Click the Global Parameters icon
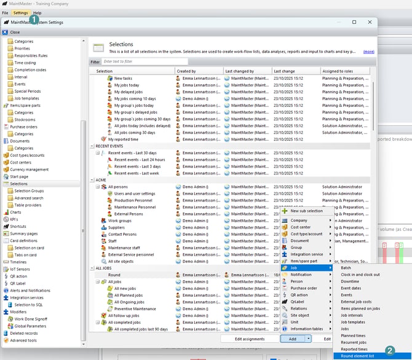The image size is (412, 360). [x=10, y=326]
